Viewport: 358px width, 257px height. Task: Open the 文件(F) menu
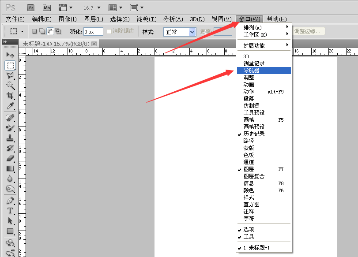click(x=15, y=19)
